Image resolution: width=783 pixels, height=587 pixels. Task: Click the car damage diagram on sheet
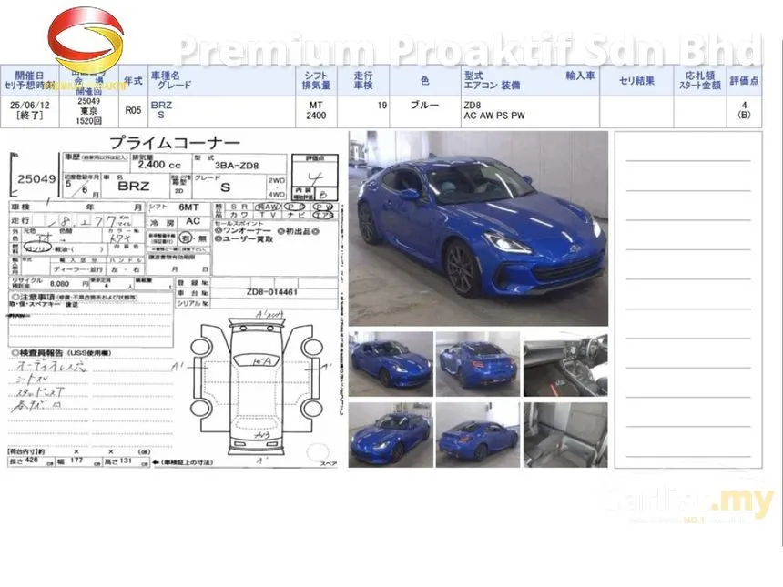tap(257, 387)
